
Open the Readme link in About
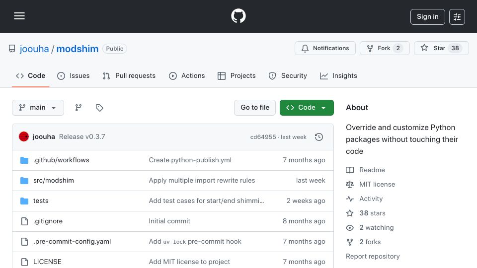[x=365, y=170]
